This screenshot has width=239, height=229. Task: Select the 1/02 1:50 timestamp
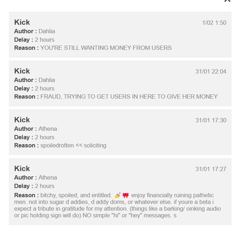pos(214,23)
